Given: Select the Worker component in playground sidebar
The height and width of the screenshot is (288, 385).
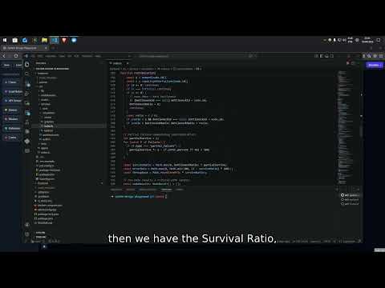Looking at the screenshot, I should [11, 119].
